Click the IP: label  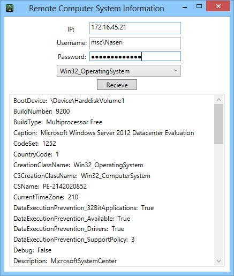tap(71, 29)
